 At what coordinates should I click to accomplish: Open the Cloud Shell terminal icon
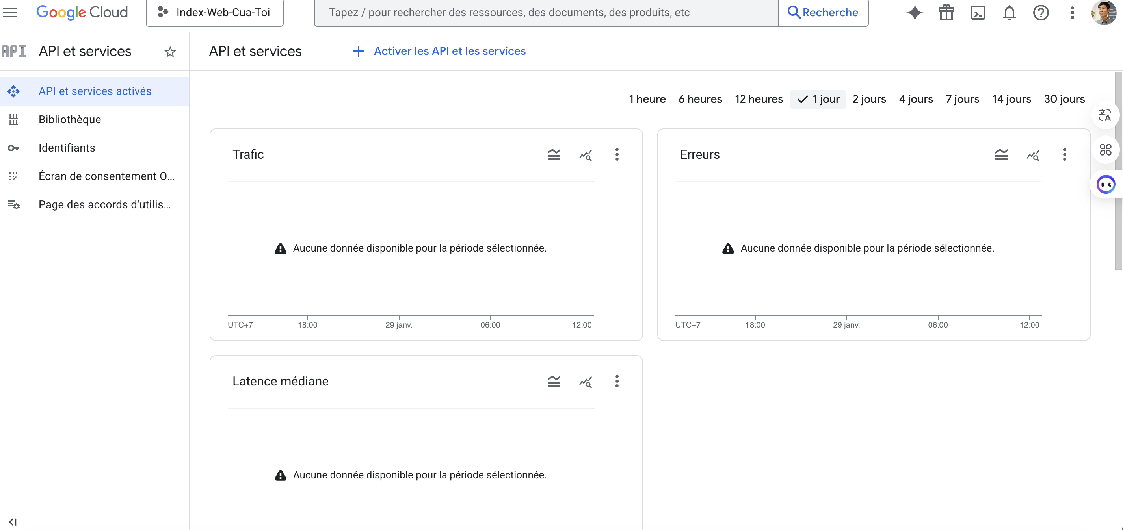coord(978,13)
